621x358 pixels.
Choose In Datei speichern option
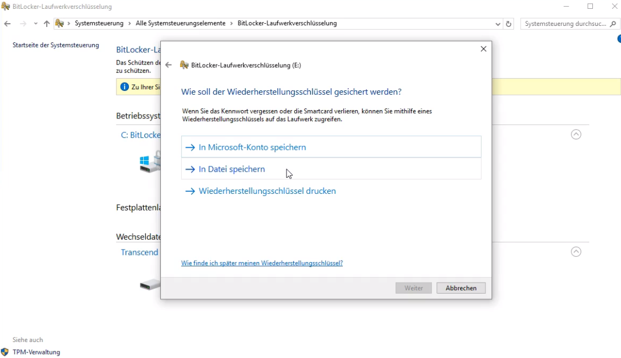click(331, 169)
